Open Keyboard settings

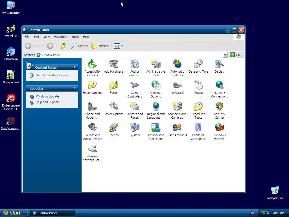pyautogui.click(x=177, y=88)
